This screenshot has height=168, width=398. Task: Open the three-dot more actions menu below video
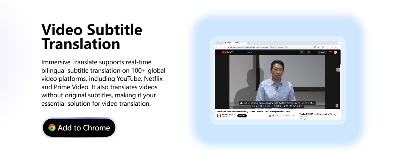293,116
